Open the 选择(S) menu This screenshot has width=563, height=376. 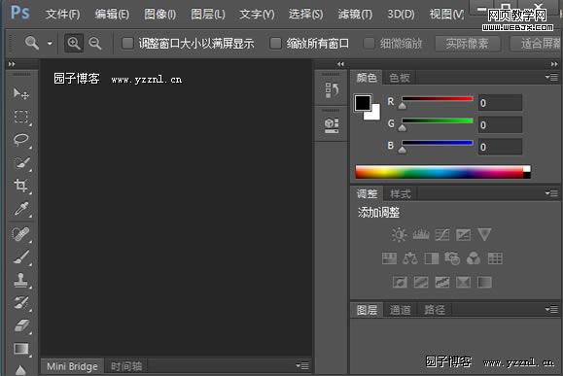click(306, 15)
